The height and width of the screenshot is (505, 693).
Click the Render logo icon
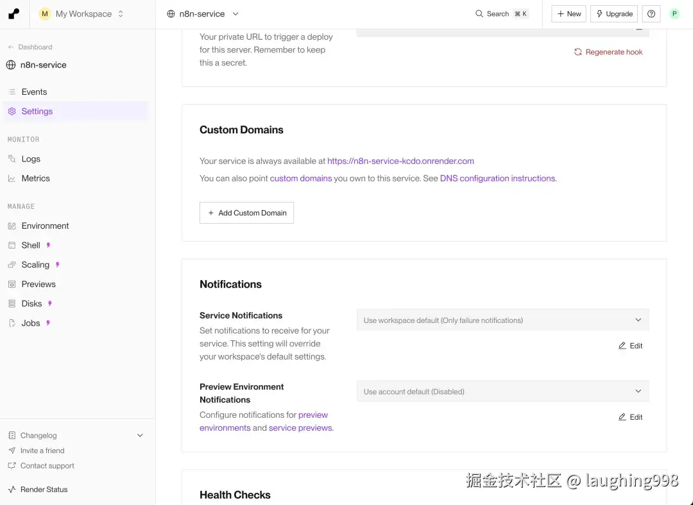[x=14, y=14]
